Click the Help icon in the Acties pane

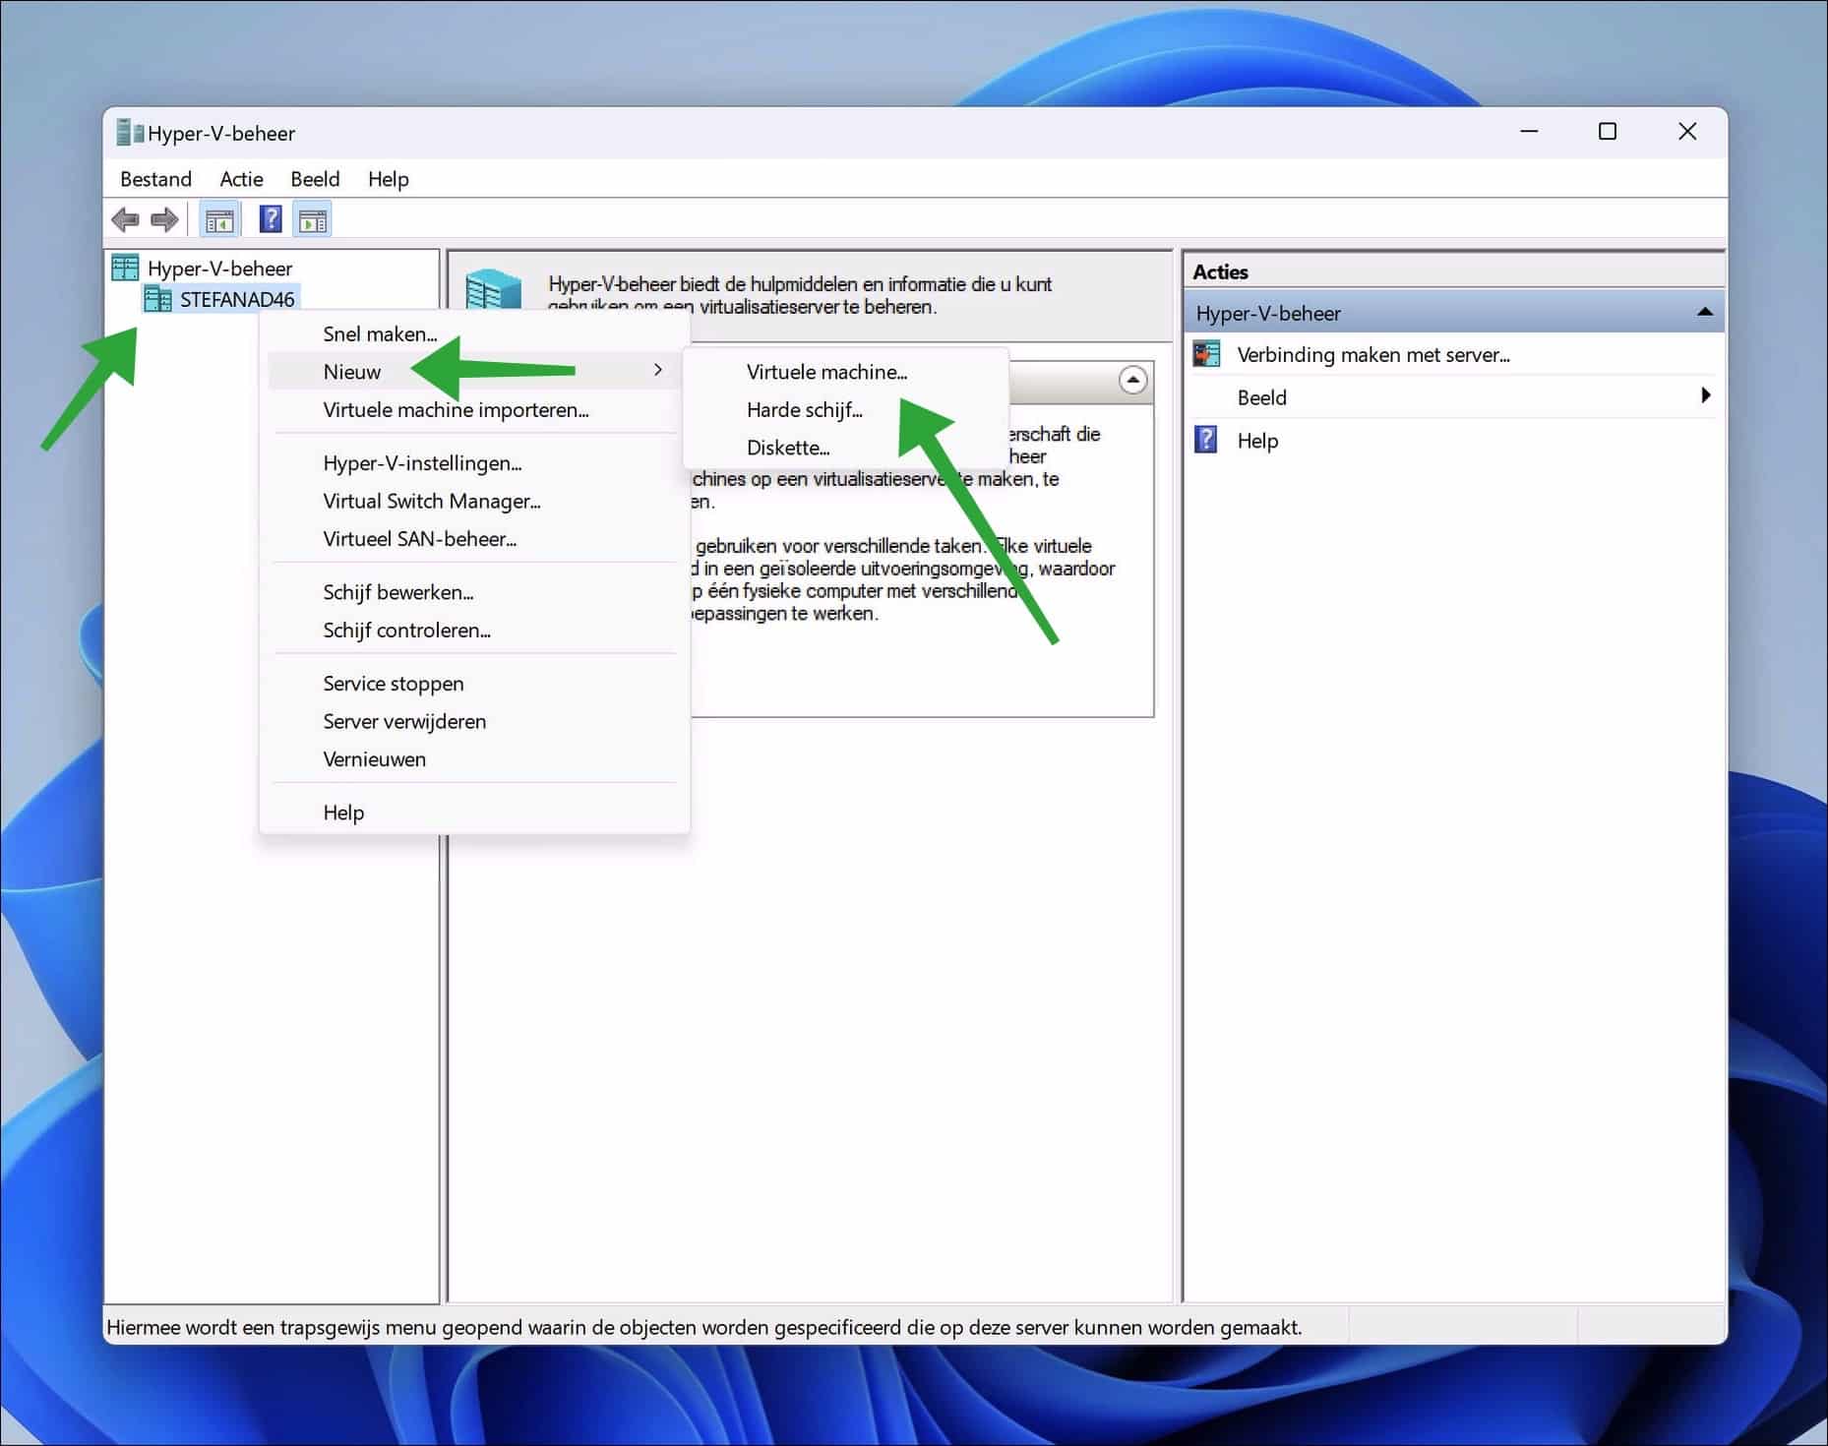pyautogui.click(x=1205, y=440)
